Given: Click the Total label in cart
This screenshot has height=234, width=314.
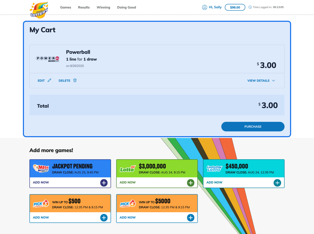Looking at the screenshot, I should 43,106.
